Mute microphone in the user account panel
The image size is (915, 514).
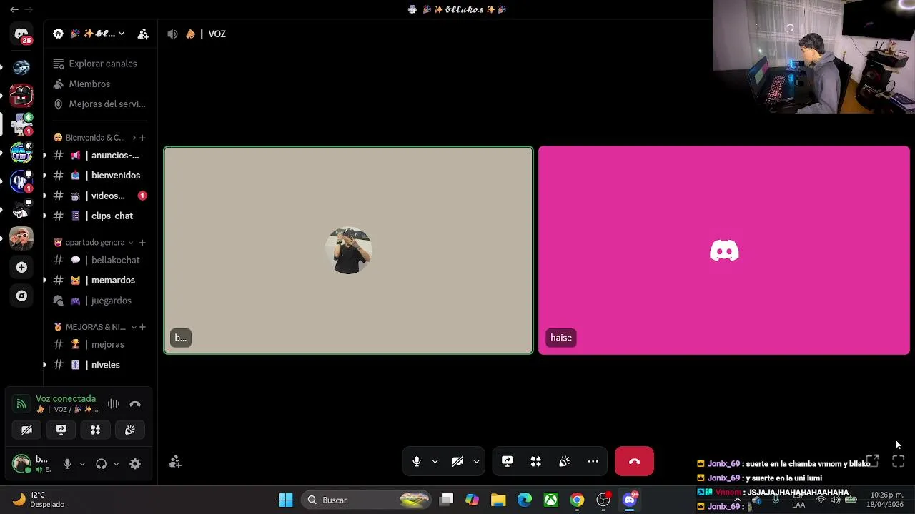click(67, 464)
